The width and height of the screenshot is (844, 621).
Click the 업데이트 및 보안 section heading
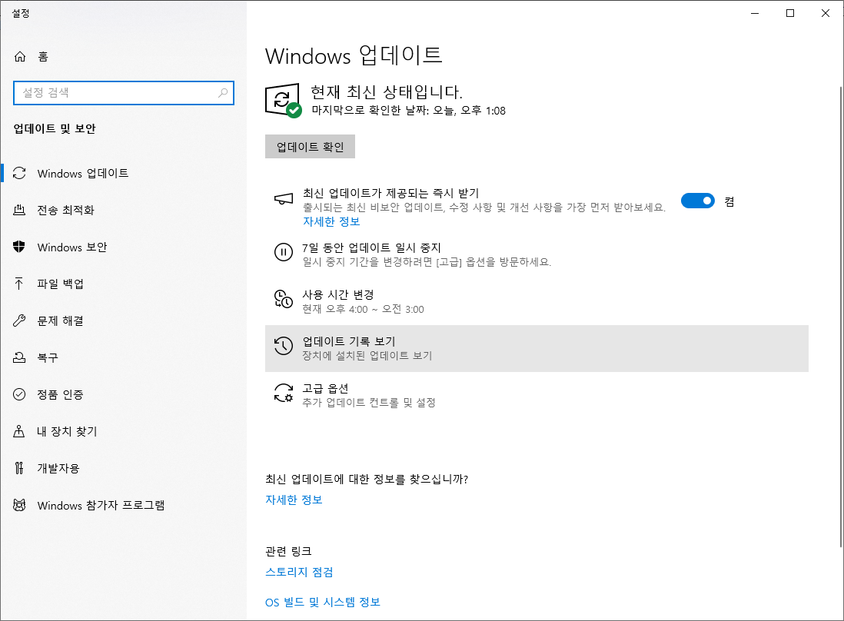55,128
